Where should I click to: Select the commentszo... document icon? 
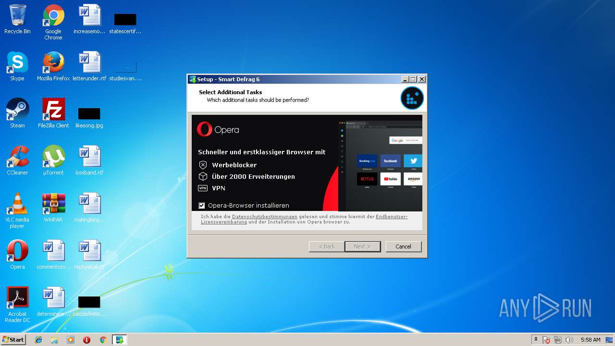(53, 255)
